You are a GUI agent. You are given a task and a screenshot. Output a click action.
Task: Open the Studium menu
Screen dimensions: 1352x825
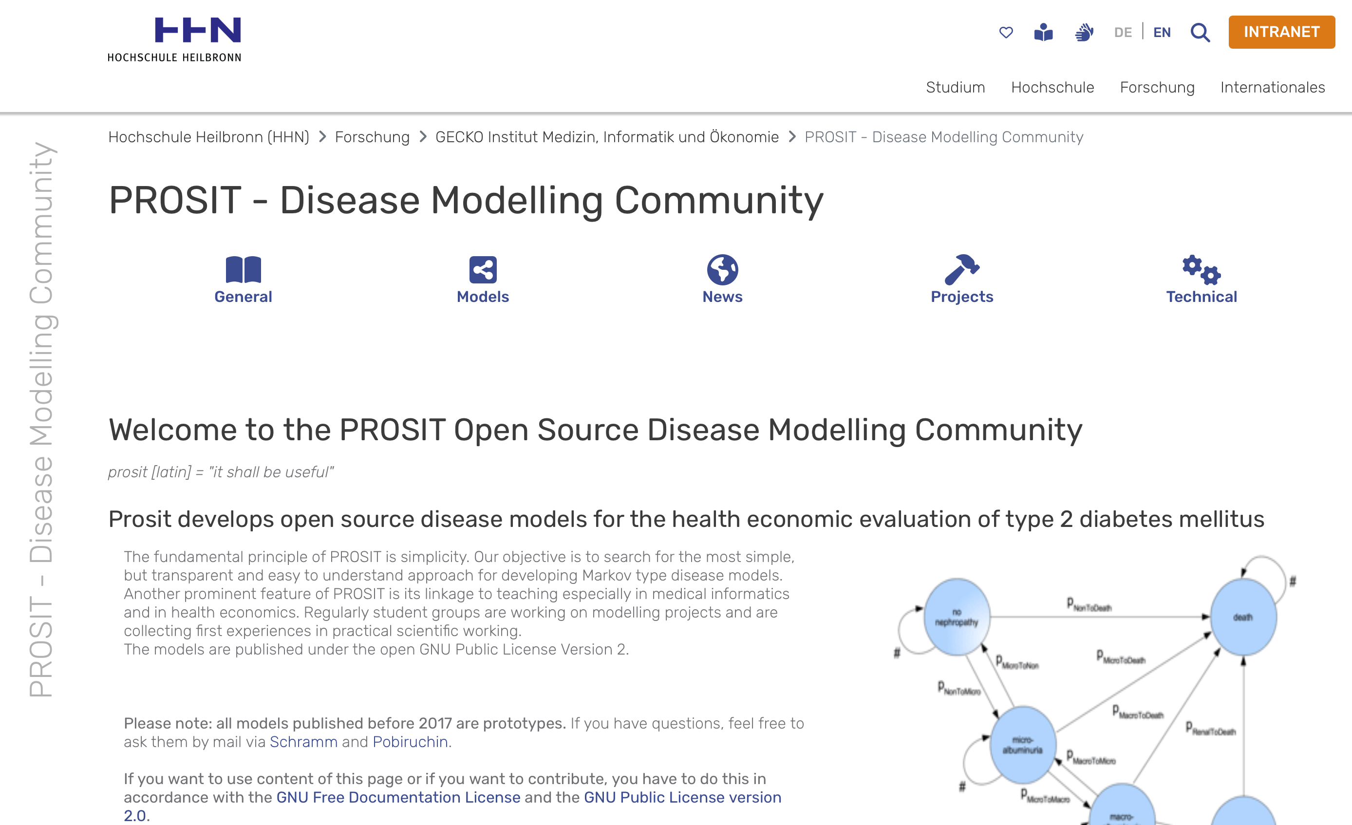955,87
